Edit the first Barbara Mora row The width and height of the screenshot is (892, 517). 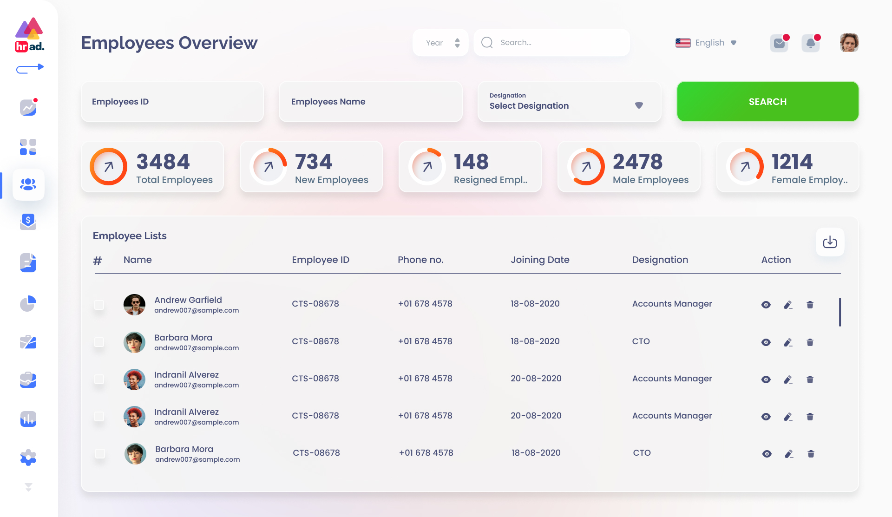point(788,342)
